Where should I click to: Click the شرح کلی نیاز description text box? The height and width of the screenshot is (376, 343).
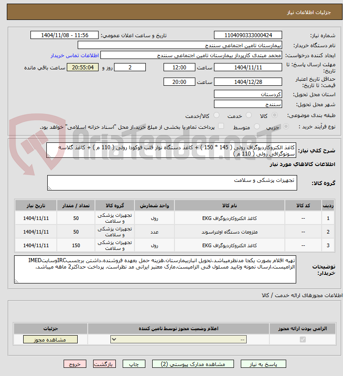click(171, 150)
